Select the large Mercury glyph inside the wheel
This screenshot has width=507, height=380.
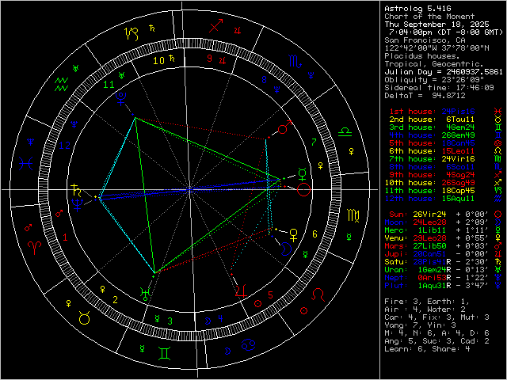tap(303, 174)
